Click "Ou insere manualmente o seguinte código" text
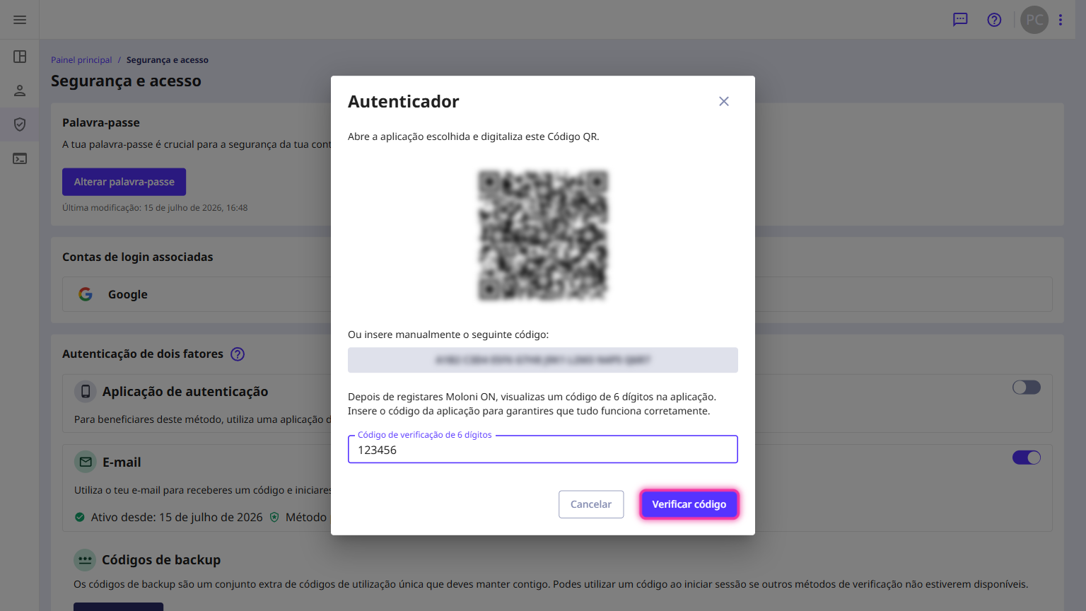Image resolution: width=1086 pixels, height=611 pixels. pyautogui.click(x=448, y=334)
